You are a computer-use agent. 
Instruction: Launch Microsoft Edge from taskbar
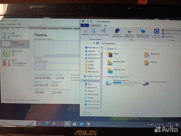click(47, 124)
